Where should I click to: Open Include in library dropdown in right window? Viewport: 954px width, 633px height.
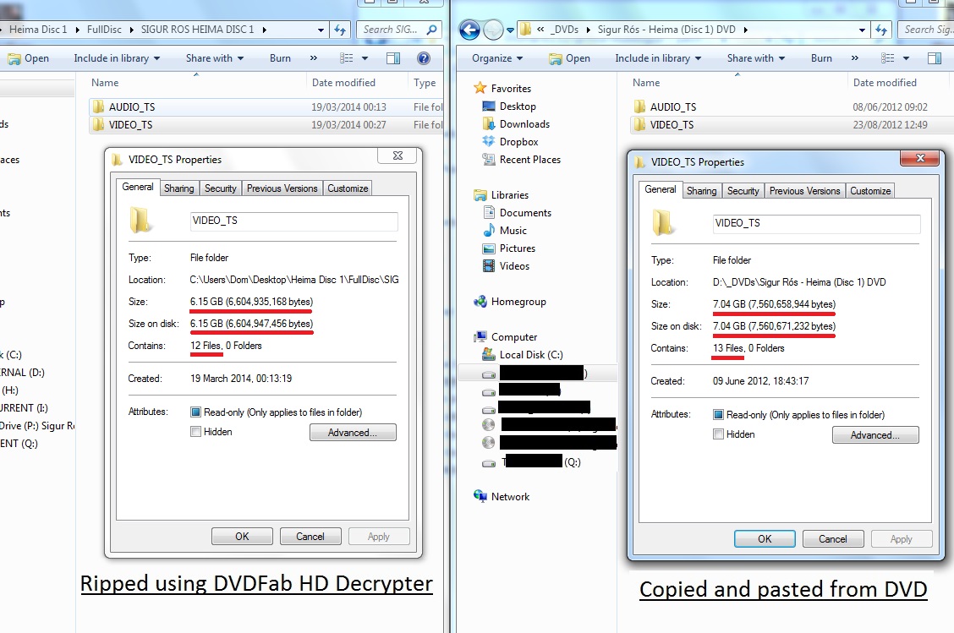coord(658,58)
